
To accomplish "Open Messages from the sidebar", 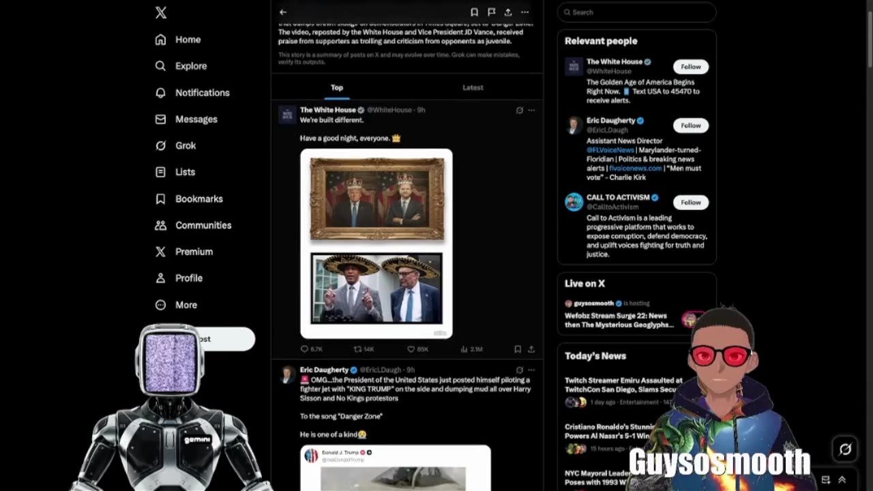I will 187,119.
